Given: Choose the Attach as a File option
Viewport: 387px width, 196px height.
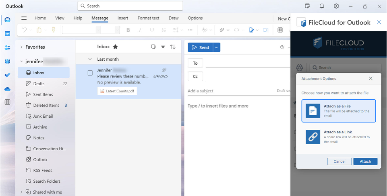Looking at the screenshot, I should click(338, 111).
